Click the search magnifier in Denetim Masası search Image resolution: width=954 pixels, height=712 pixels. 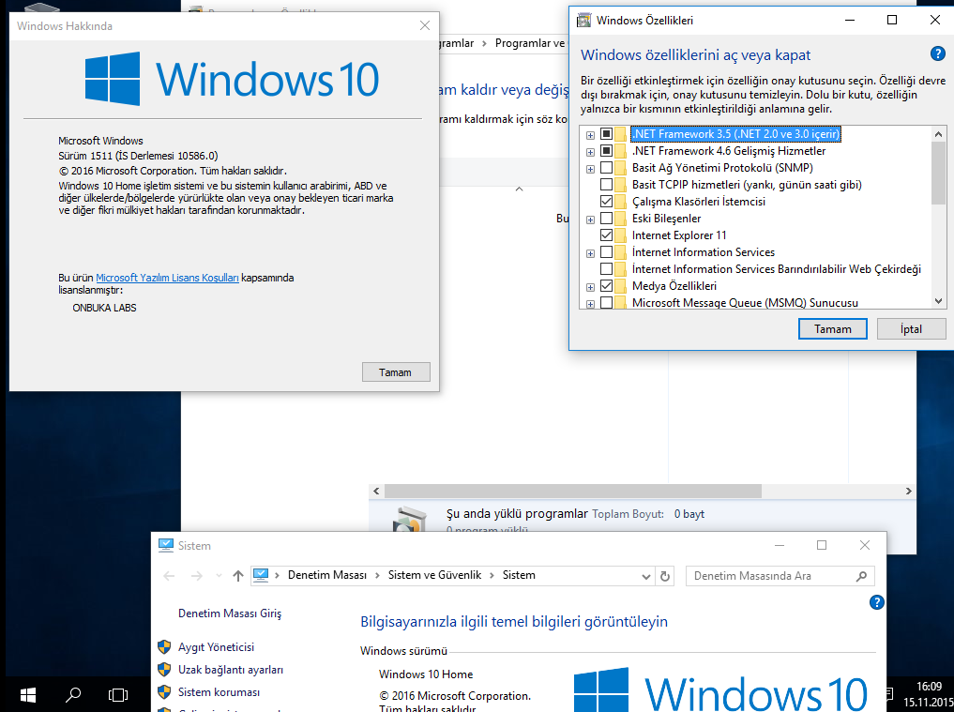(861, 576)
